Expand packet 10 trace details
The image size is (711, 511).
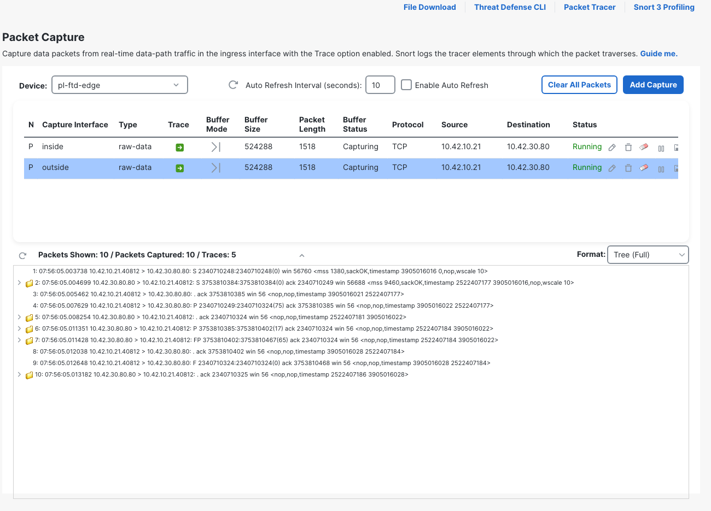tap(19, 374)
